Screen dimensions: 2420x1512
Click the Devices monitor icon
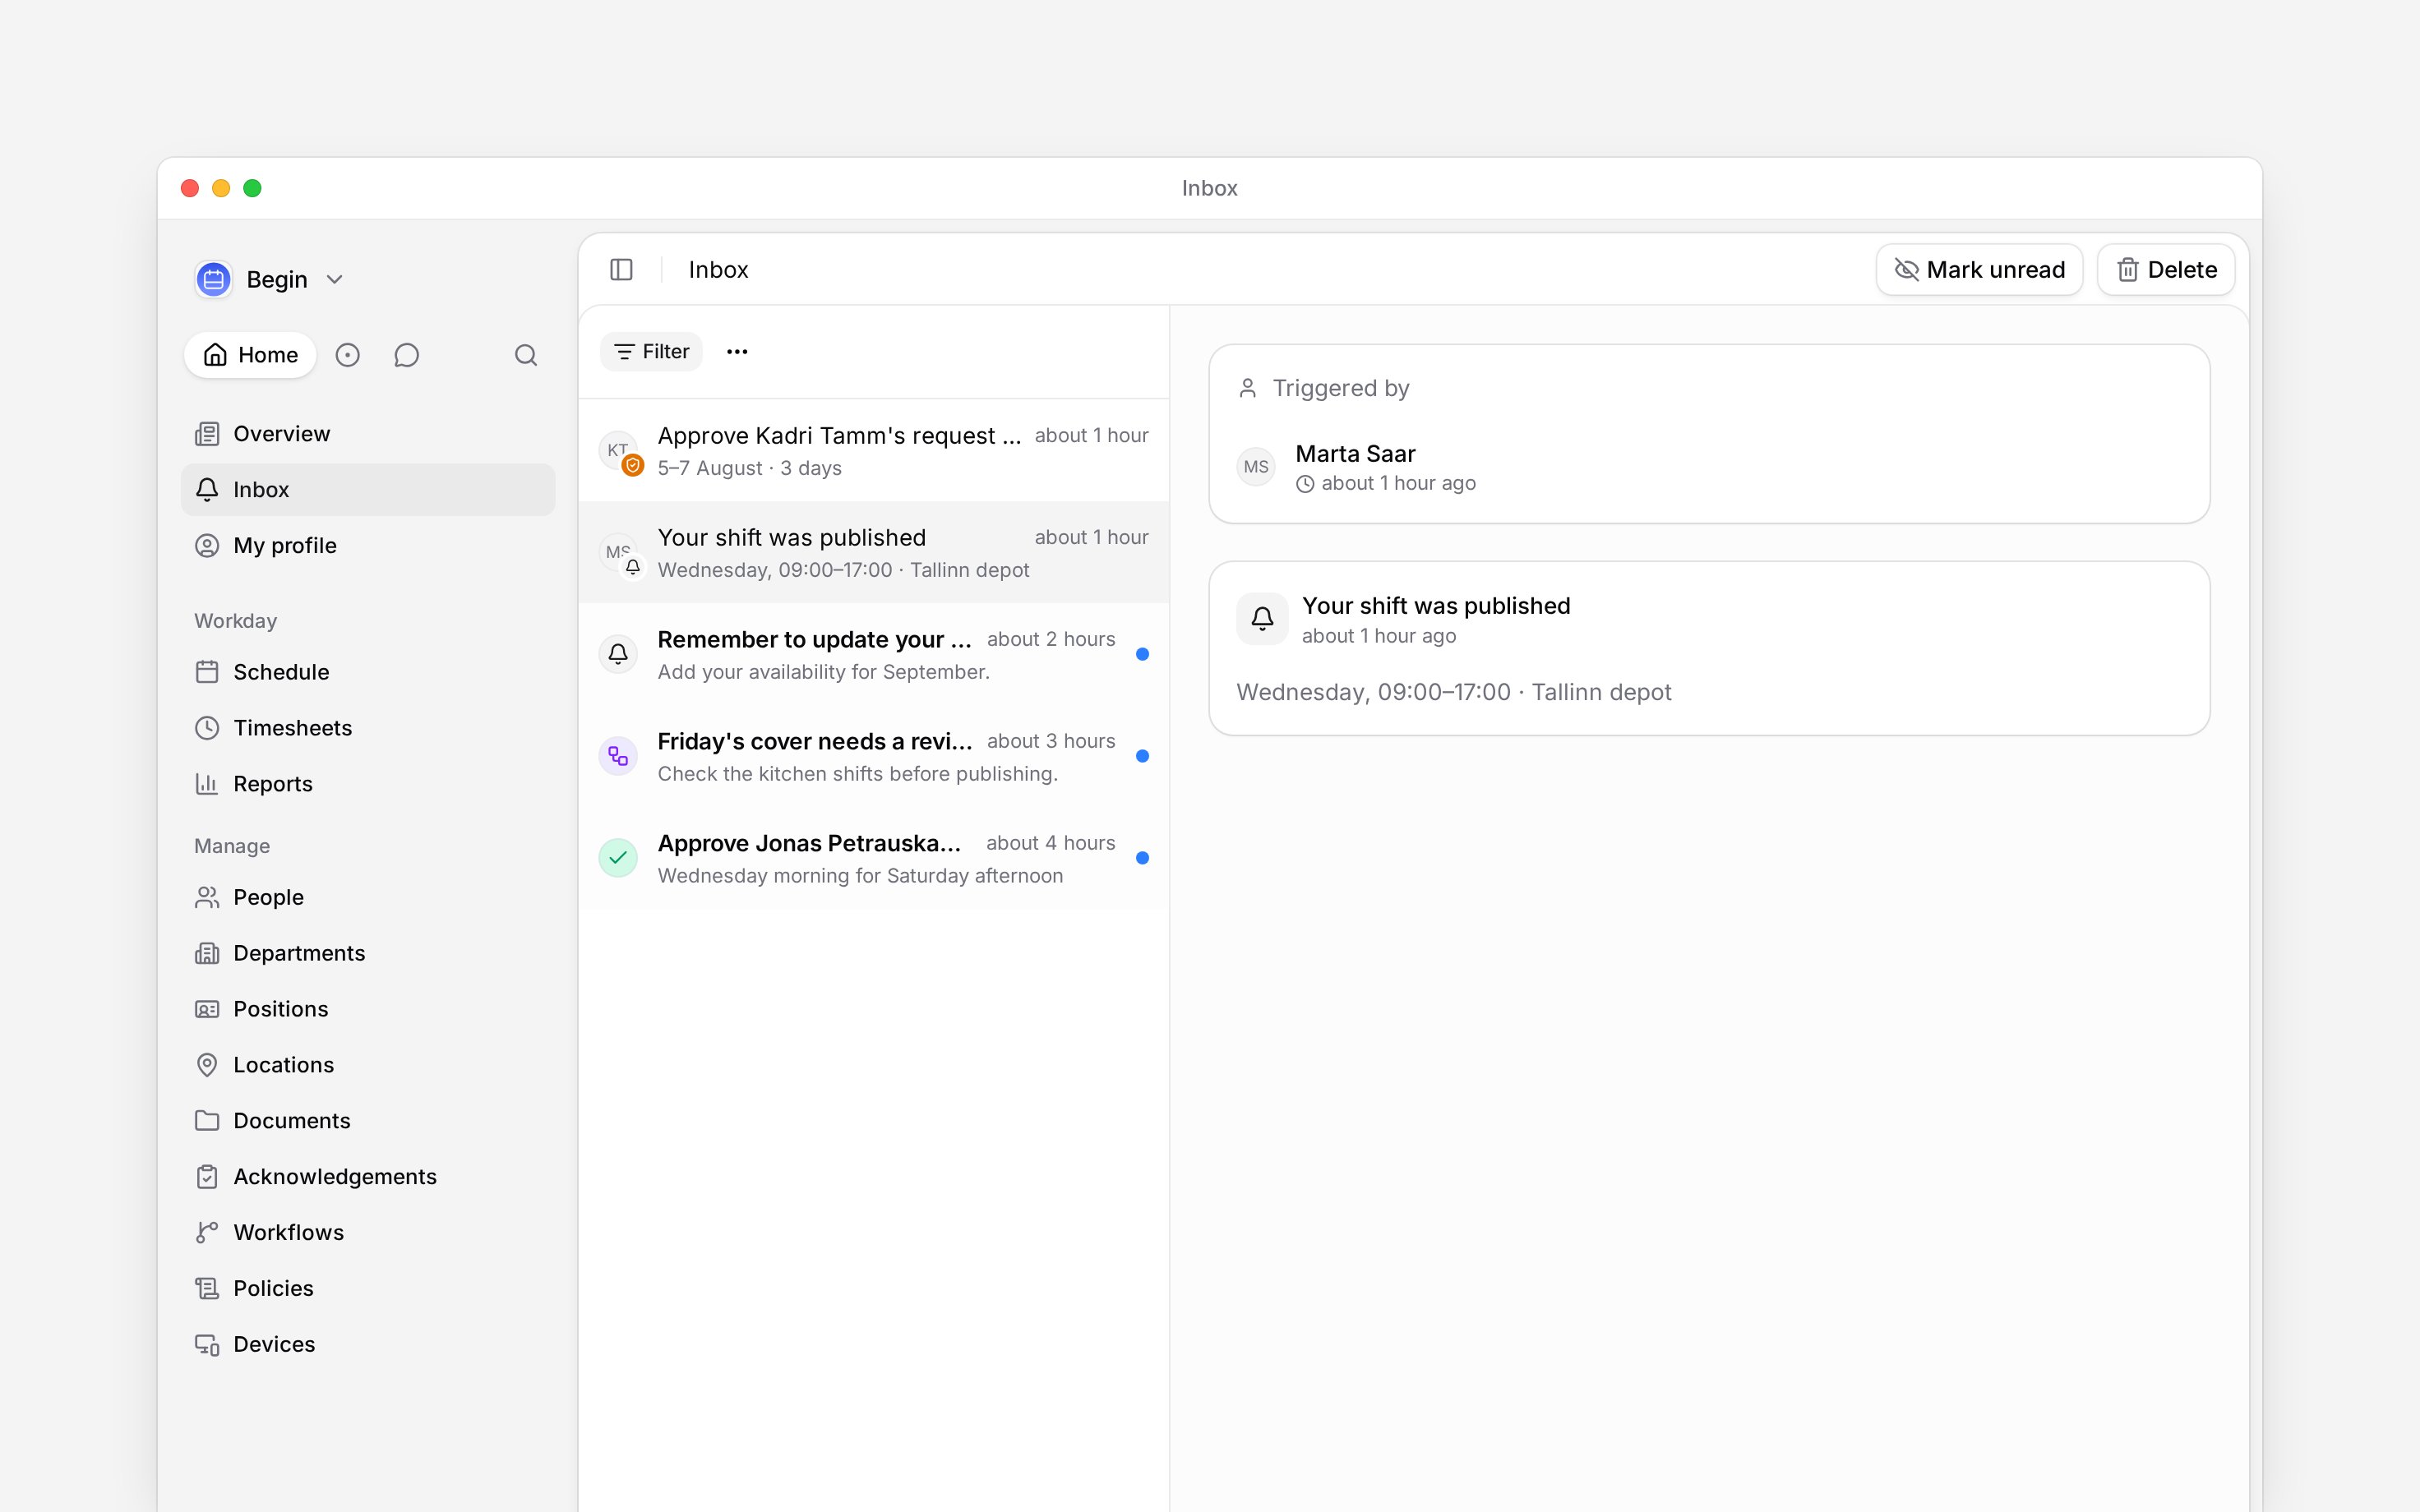point(207,1345)
